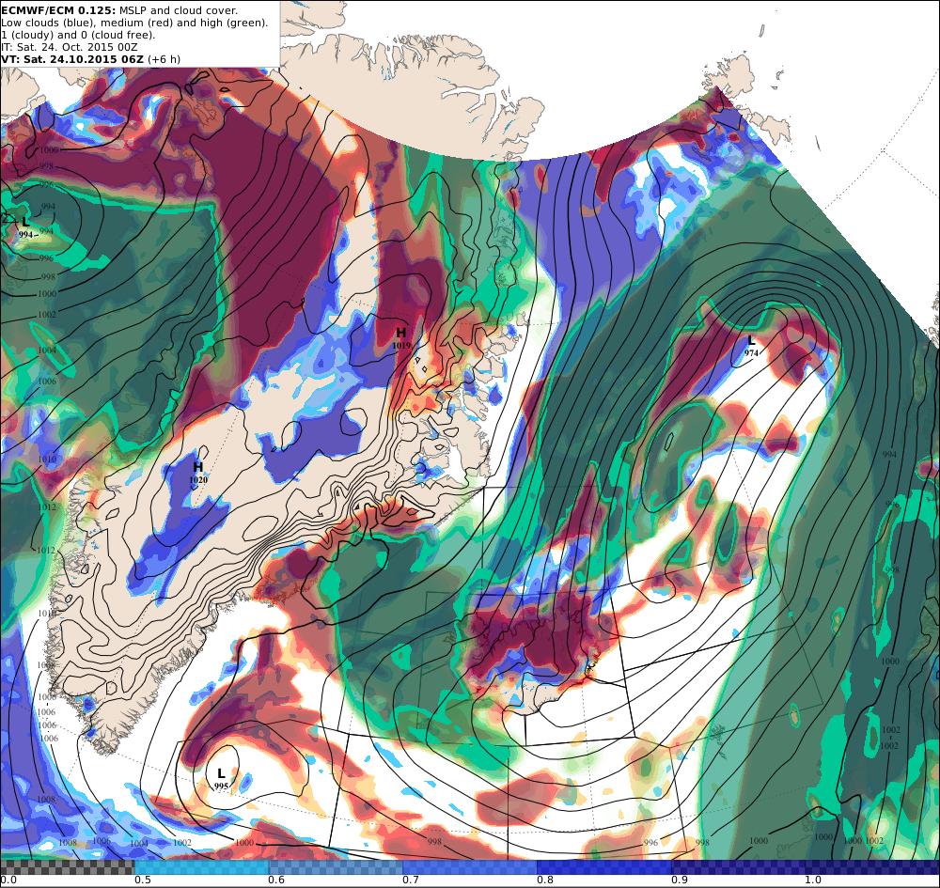Click the light blue 0.5–0.6 colorbar segment
This screenshot has width=940, height=888.
pyautogui.click(x=201, y=867)
